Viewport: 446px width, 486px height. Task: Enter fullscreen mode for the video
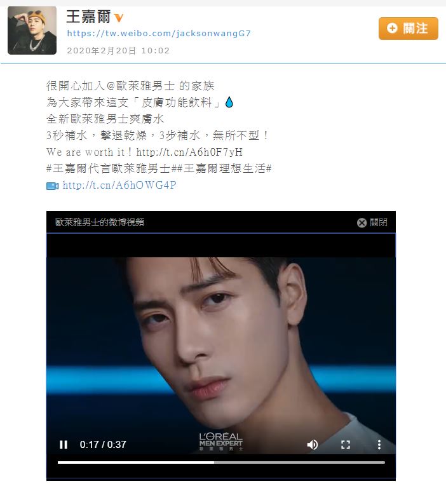click(345, 445)
